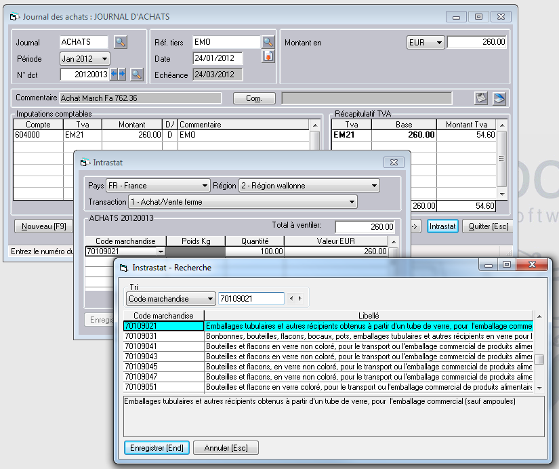Click Tva cell EM21 in Imputations

point(83,135)
